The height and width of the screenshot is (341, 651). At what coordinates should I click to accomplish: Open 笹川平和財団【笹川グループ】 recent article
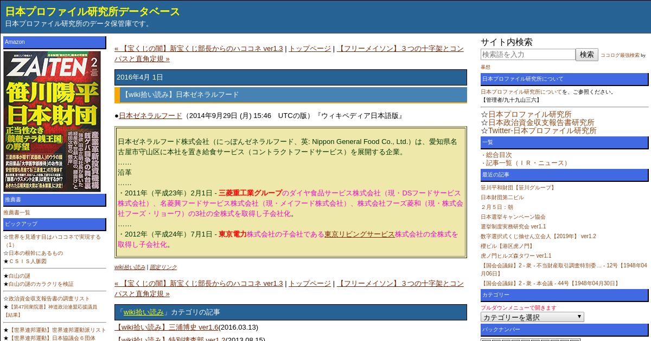pos(519,188)
